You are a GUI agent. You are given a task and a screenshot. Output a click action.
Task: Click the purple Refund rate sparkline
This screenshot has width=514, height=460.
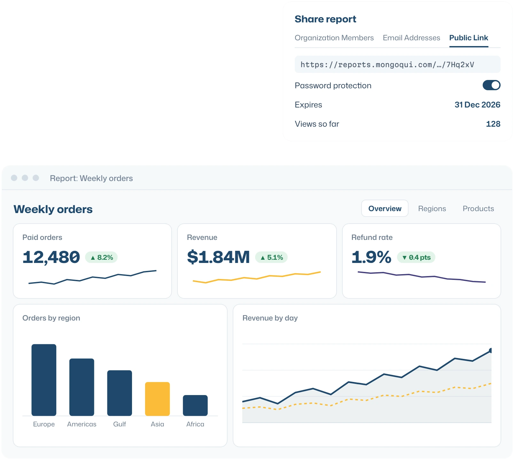point(422,277)
